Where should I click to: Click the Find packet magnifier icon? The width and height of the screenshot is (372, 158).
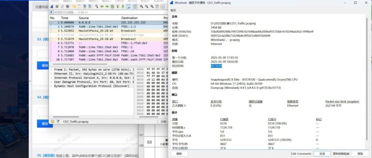(x=96, y=7)
